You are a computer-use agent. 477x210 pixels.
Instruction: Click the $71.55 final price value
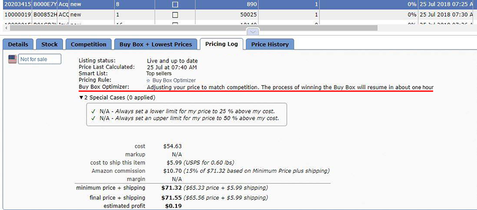[171, 198]
